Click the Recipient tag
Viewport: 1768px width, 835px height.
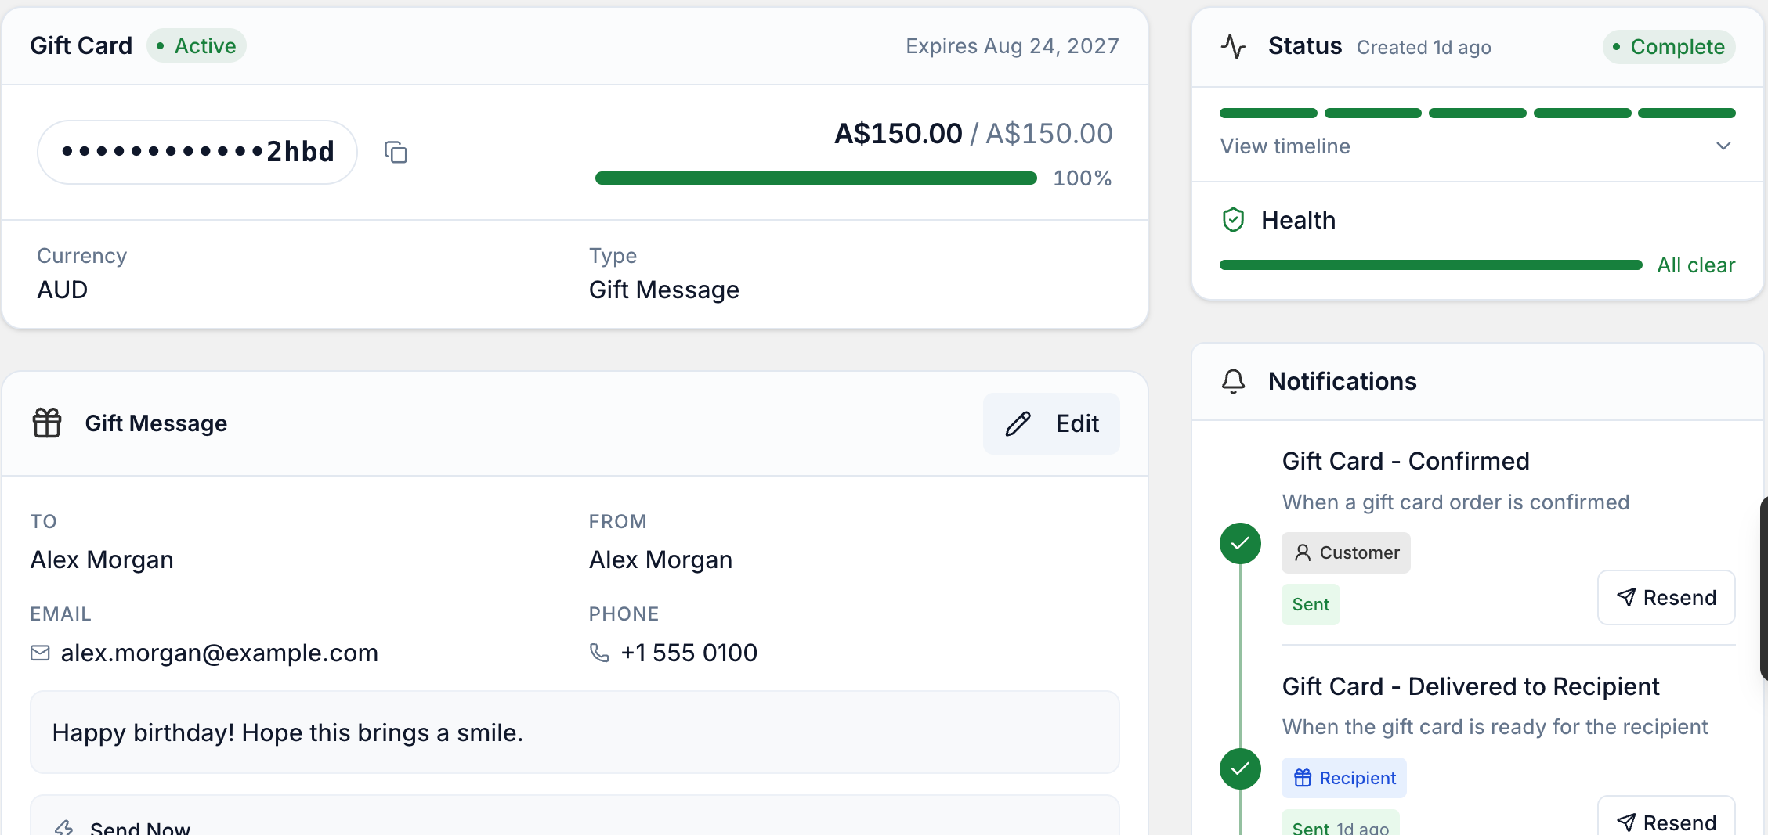[1344, 778]
